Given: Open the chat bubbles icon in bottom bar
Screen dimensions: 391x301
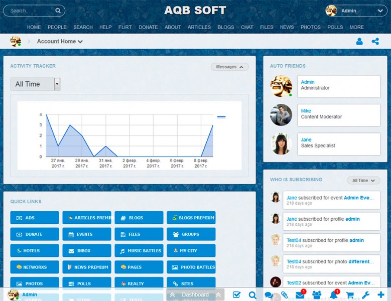Looking at the screenshot, I should coord(269,295).
